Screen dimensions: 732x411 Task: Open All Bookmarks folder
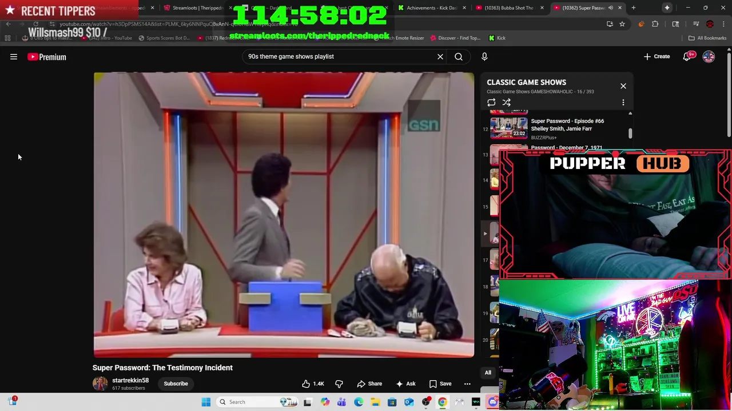pos(707,38)
